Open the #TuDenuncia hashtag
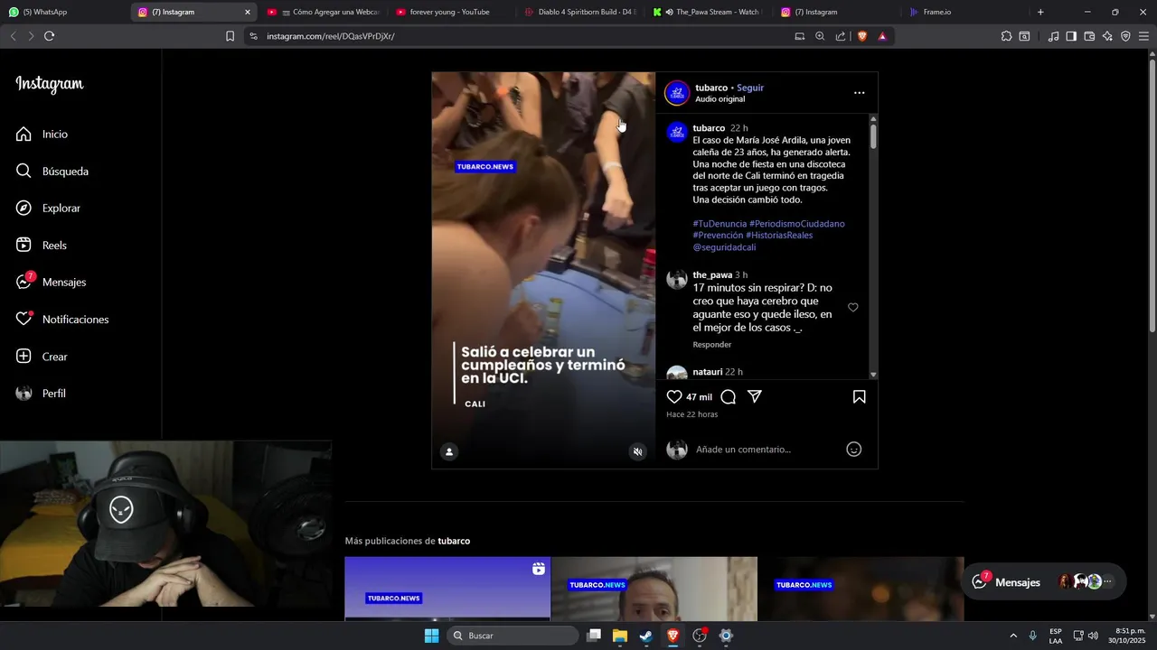The image size is (1157, 650). click(720, 223)
